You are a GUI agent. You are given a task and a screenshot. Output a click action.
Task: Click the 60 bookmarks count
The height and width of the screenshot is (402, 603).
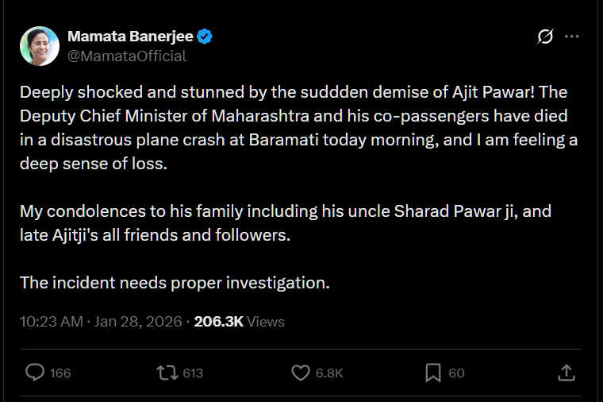(456, 373)
